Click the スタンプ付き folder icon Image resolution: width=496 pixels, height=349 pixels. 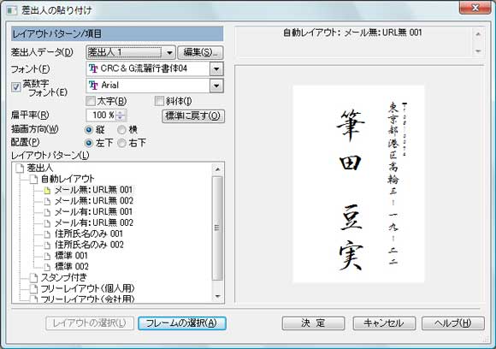33,278
